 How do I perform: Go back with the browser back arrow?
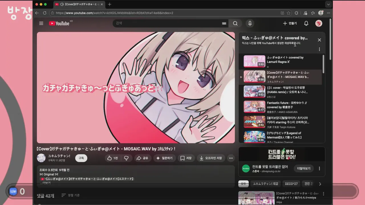(37, 13)
